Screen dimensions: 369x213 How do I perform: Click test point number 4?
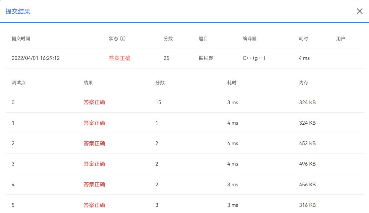(x=13, y=185)
